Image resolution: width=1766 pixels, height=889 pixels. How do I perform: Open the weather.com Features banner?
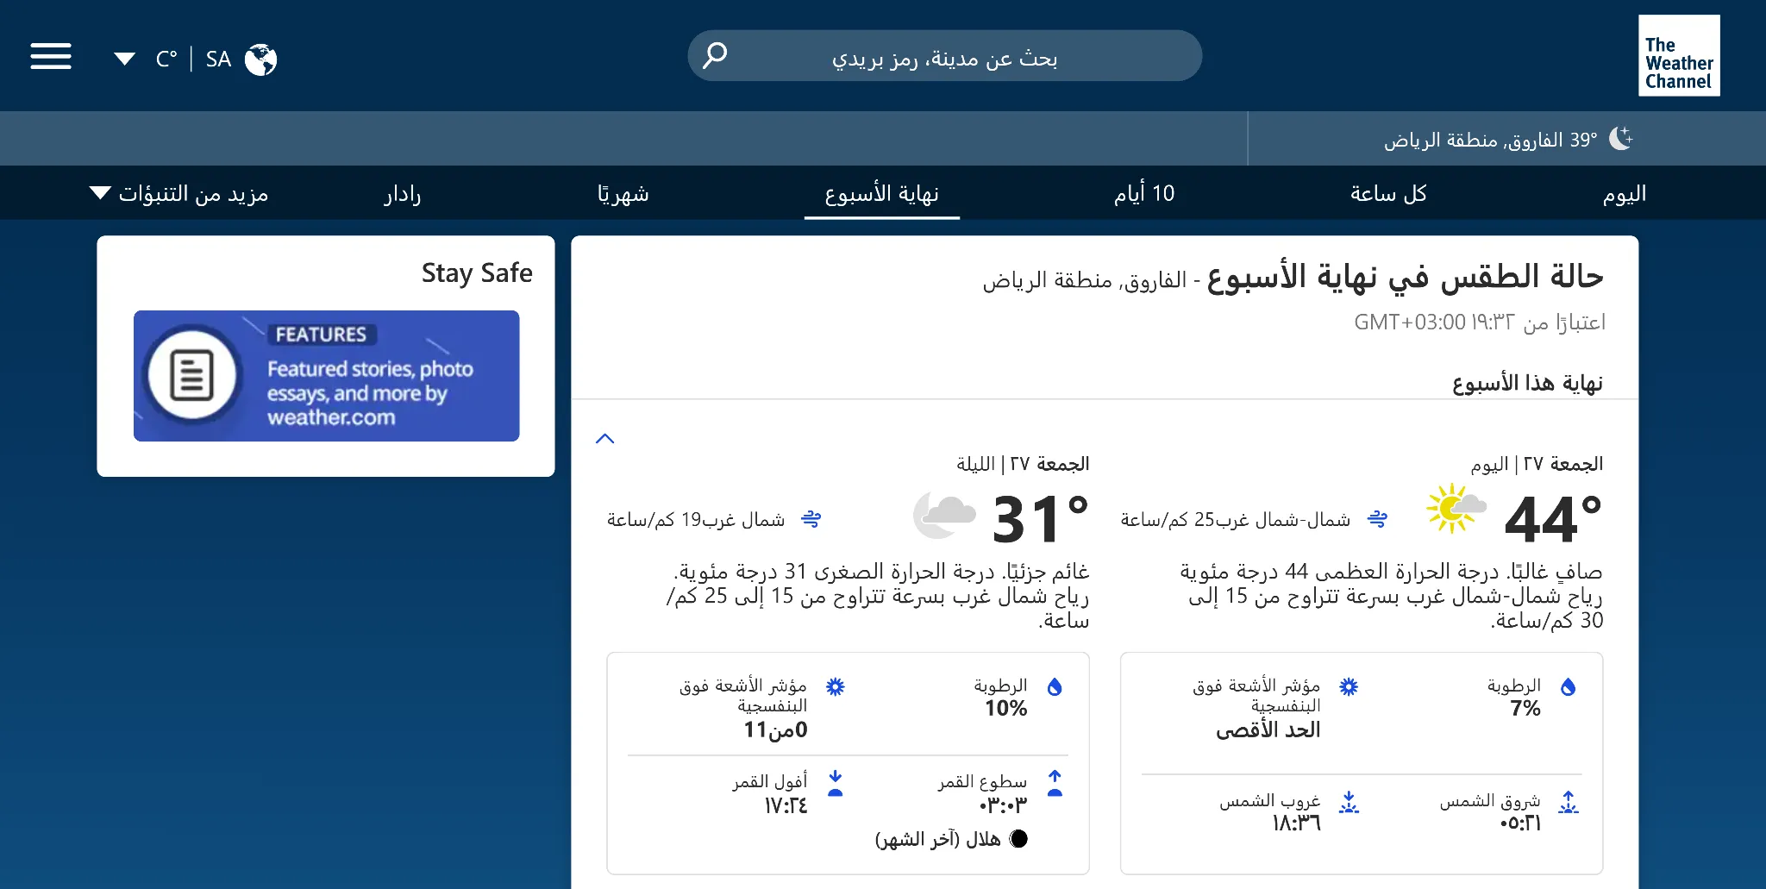click(x=326, y=376)
